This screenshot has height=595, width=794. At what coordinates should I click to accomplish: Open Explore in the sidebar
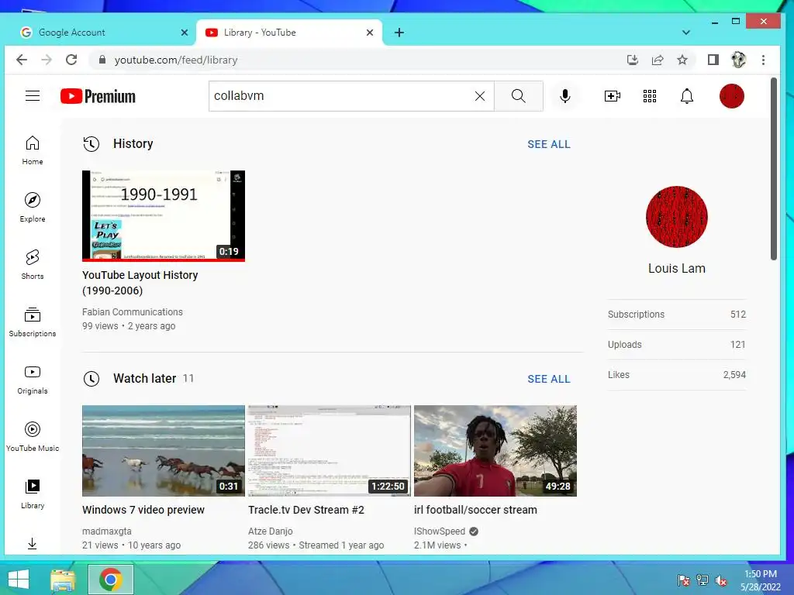tap(33, 208)
